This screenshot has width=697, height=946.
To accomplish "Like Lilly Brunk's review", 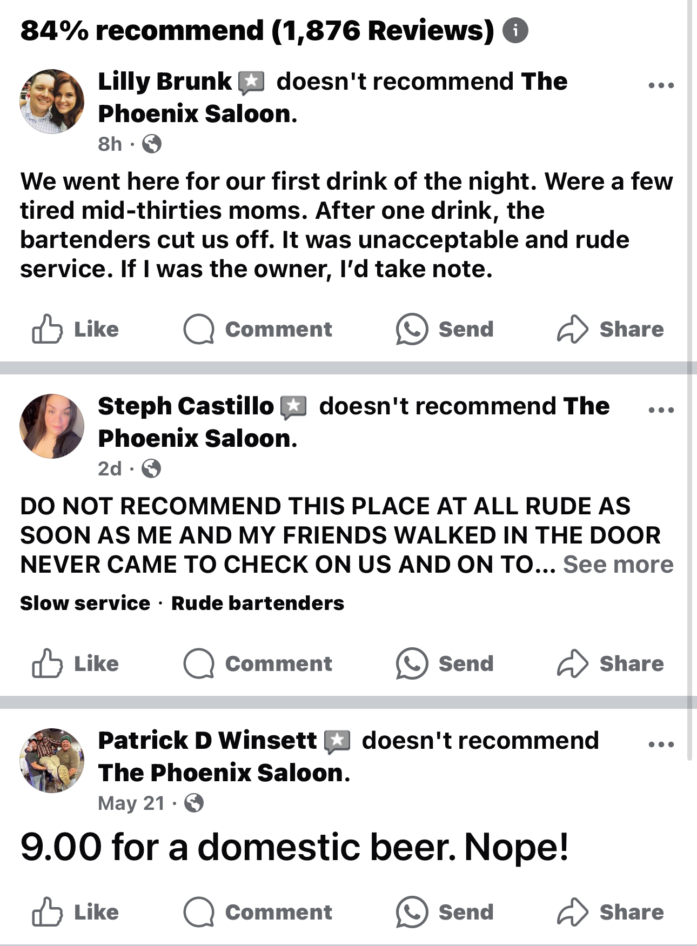I will pos(76,329).
